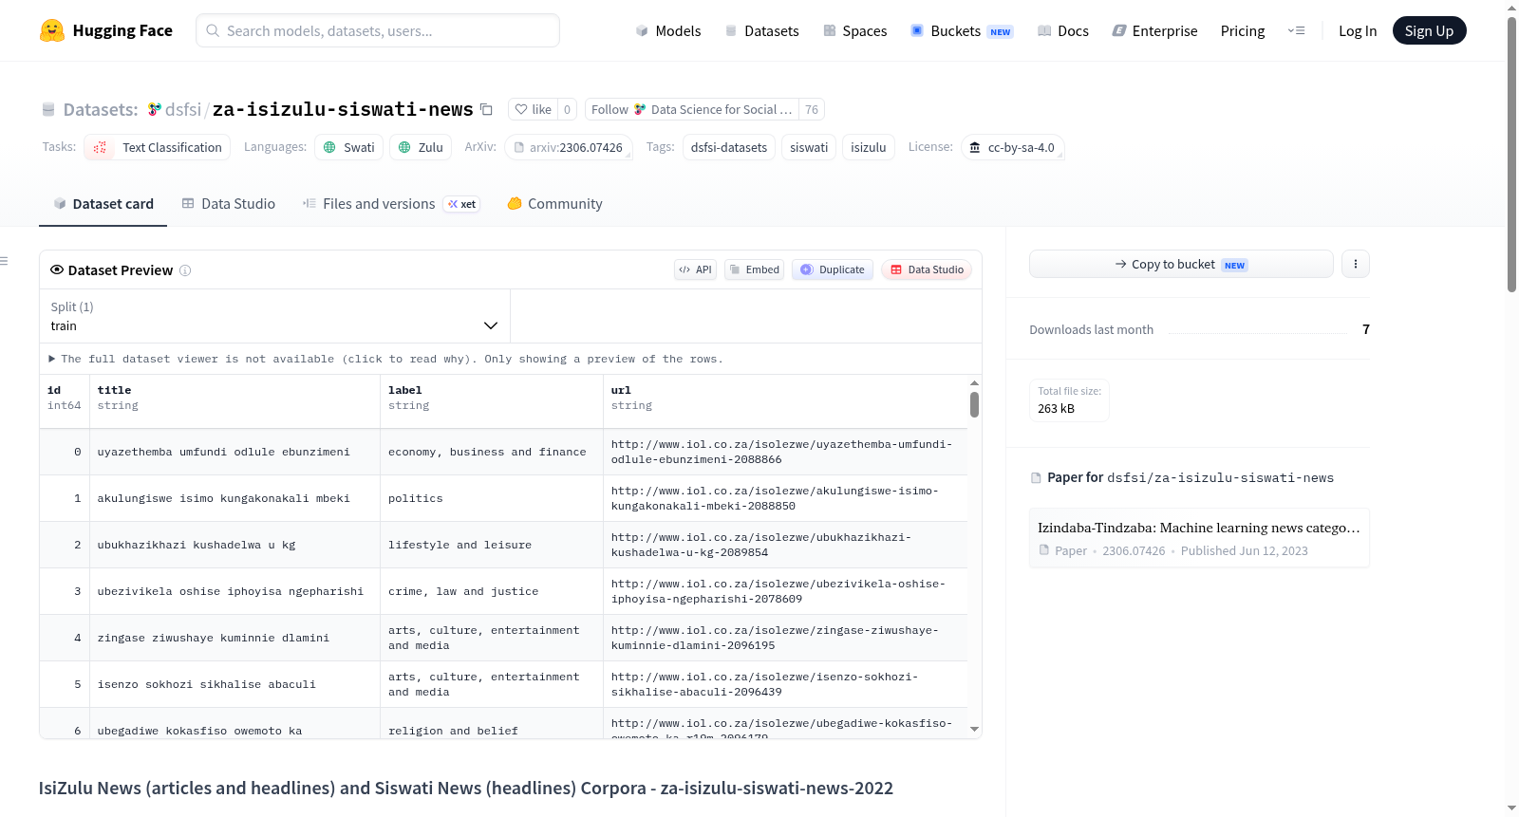Click the cc-by-sa-4.0 license tag

pos(1012,147)
